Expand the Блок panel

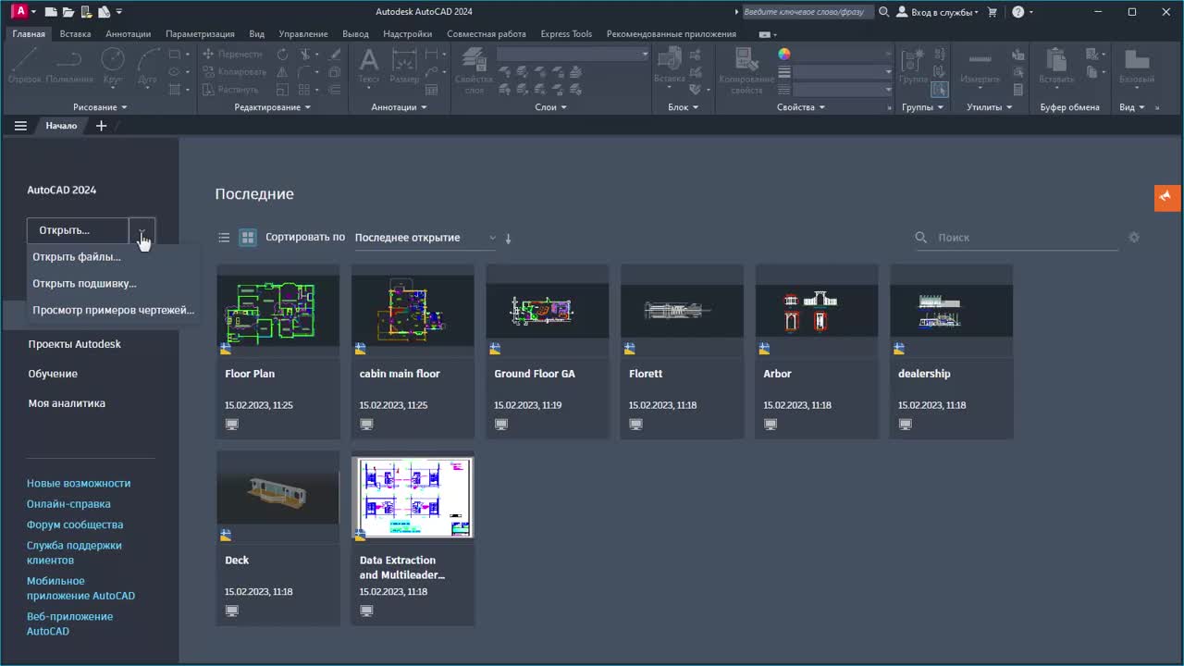tap(684, 107)
